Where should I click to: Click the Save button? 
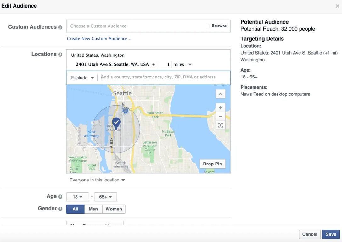(331, 234)
